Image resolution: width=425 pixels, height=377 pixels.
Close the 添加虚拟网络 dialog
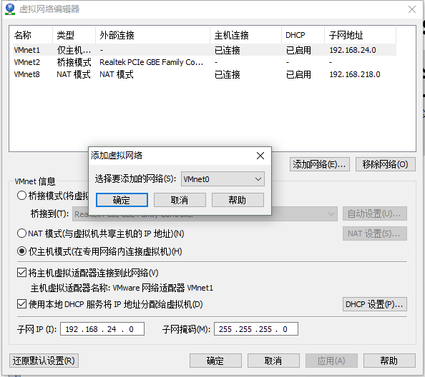260,156
